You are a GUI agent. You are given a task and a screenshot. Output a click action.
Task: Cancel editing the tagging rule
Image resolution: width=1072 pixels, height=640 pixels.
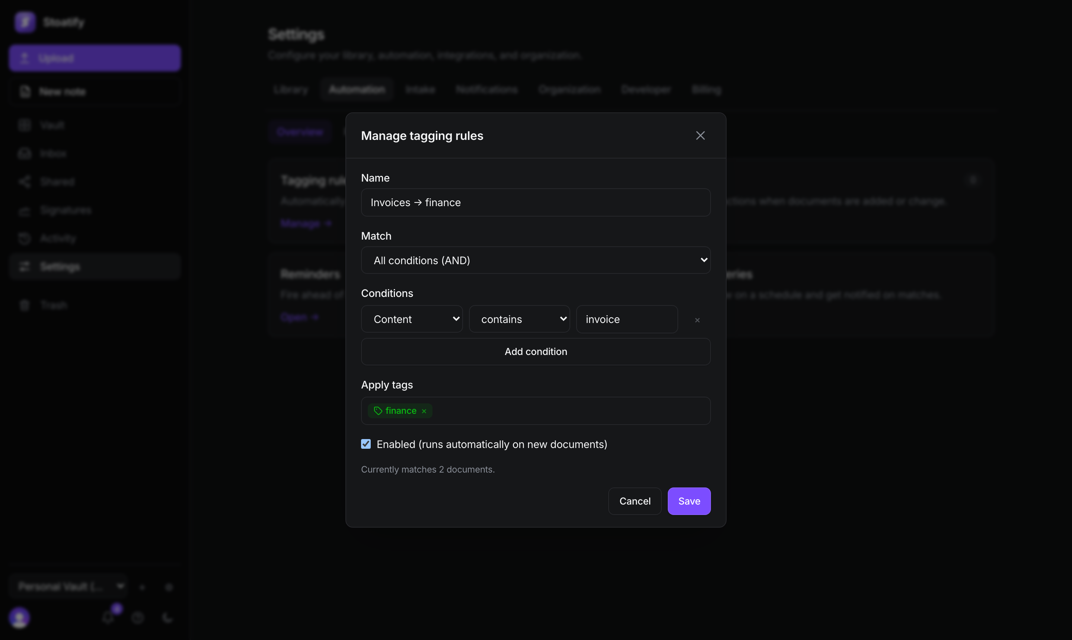(x=635, y=501)
